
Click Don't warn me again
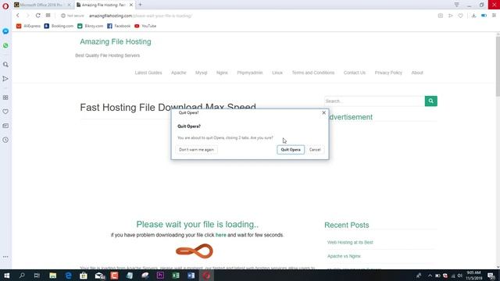pyautogui.click(x=196, y=150)
